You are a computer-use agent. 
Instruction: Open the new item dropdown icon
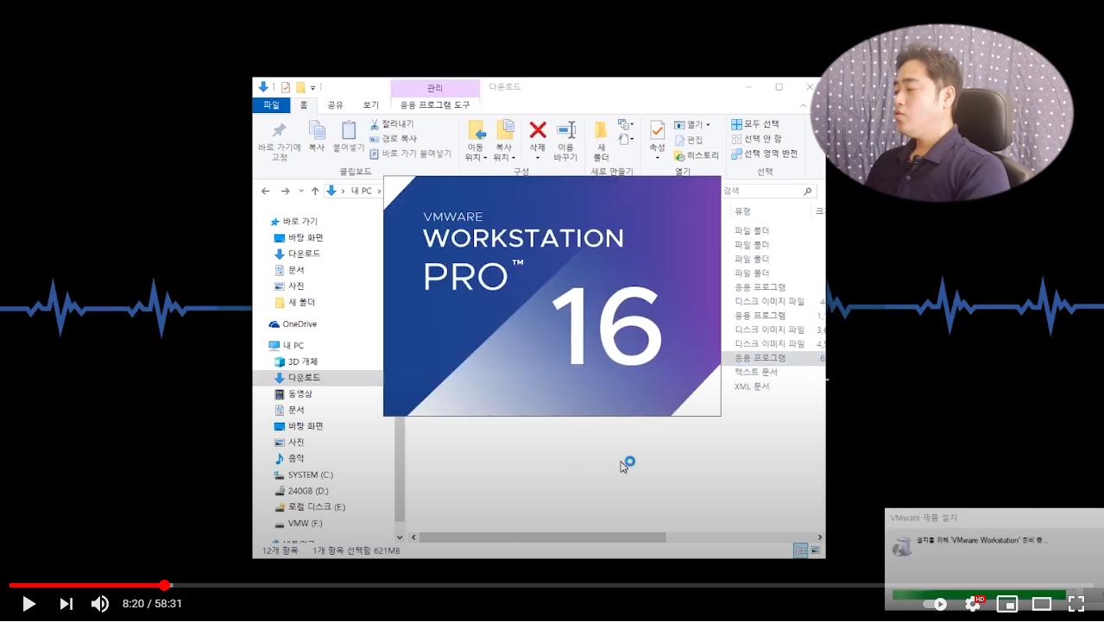tap(626, 125)
